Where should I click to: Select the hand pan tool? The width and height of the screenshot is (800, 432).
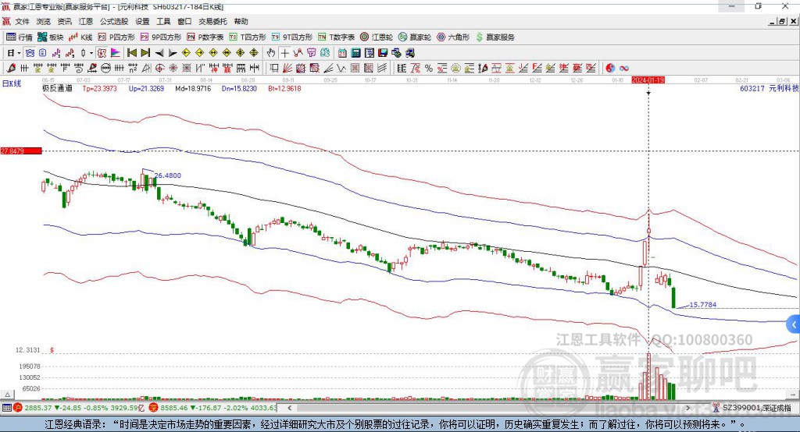coord(271,53)
